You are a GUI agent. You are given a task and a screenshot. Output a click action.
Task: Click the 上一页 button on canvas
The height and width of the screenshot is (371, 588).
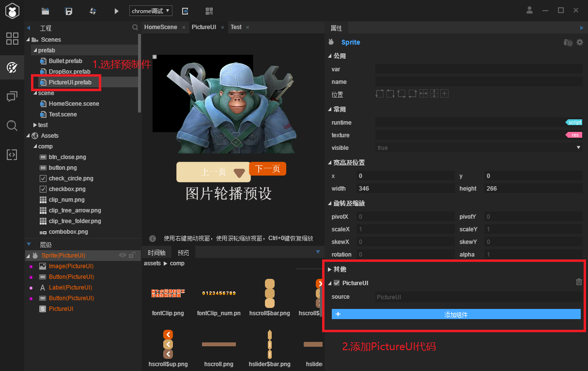click(214, 172)
